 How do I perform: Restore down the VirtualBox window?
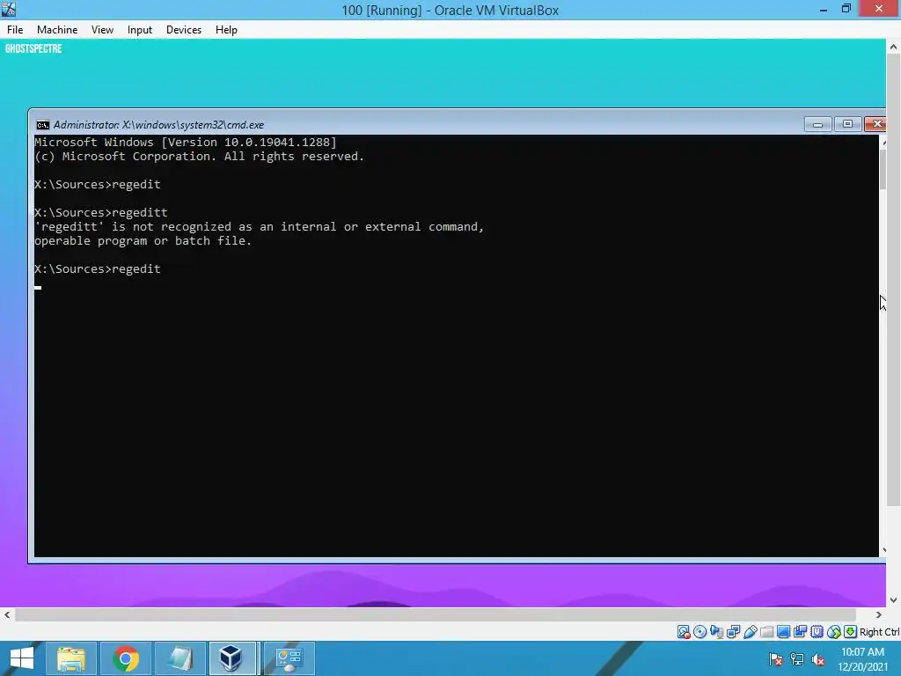click(846, 9)
